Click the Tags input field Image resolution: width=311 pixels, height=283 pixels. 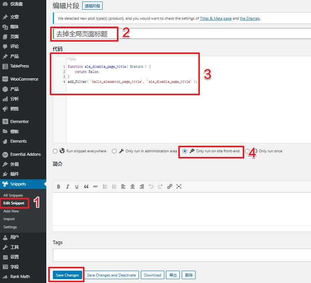182,255
